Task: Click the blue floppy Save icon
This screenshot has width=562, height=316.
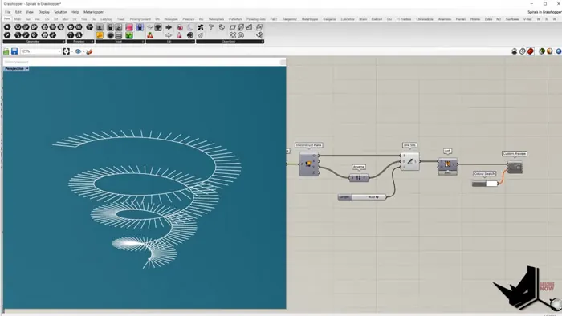Action: tap(14, 51)
